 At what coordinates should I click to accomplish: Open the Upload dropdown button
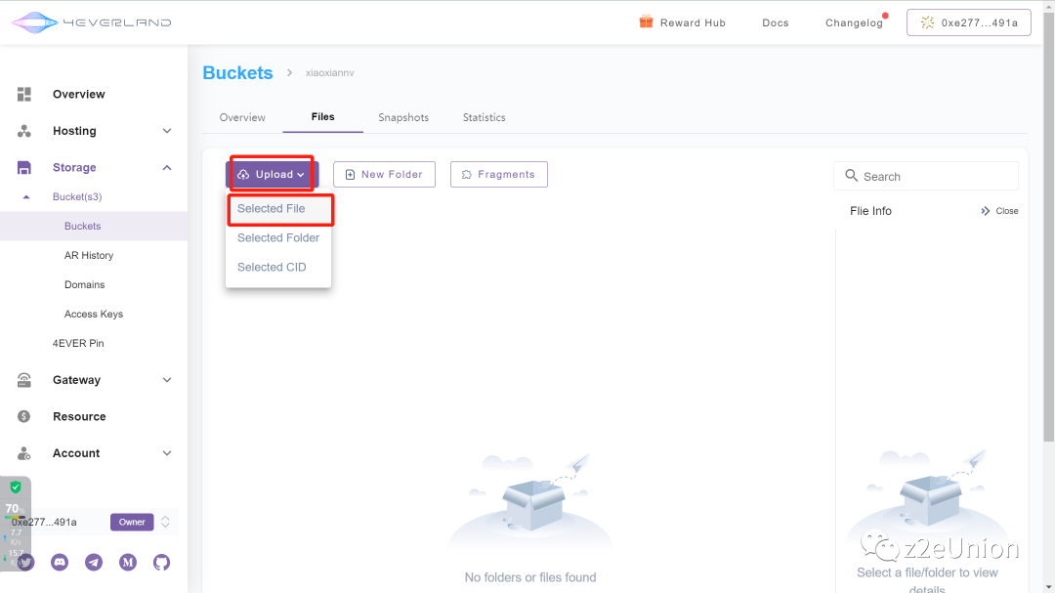click(x=272, y=175)
